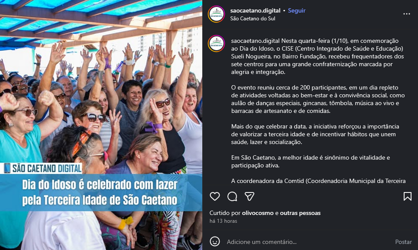Click the 'há 13 horas' timestamp

click(223, 221)
